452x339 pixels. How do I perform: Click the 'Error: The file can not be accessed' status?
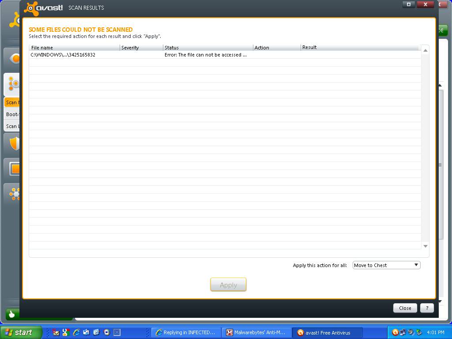click(x=206, y=55)
